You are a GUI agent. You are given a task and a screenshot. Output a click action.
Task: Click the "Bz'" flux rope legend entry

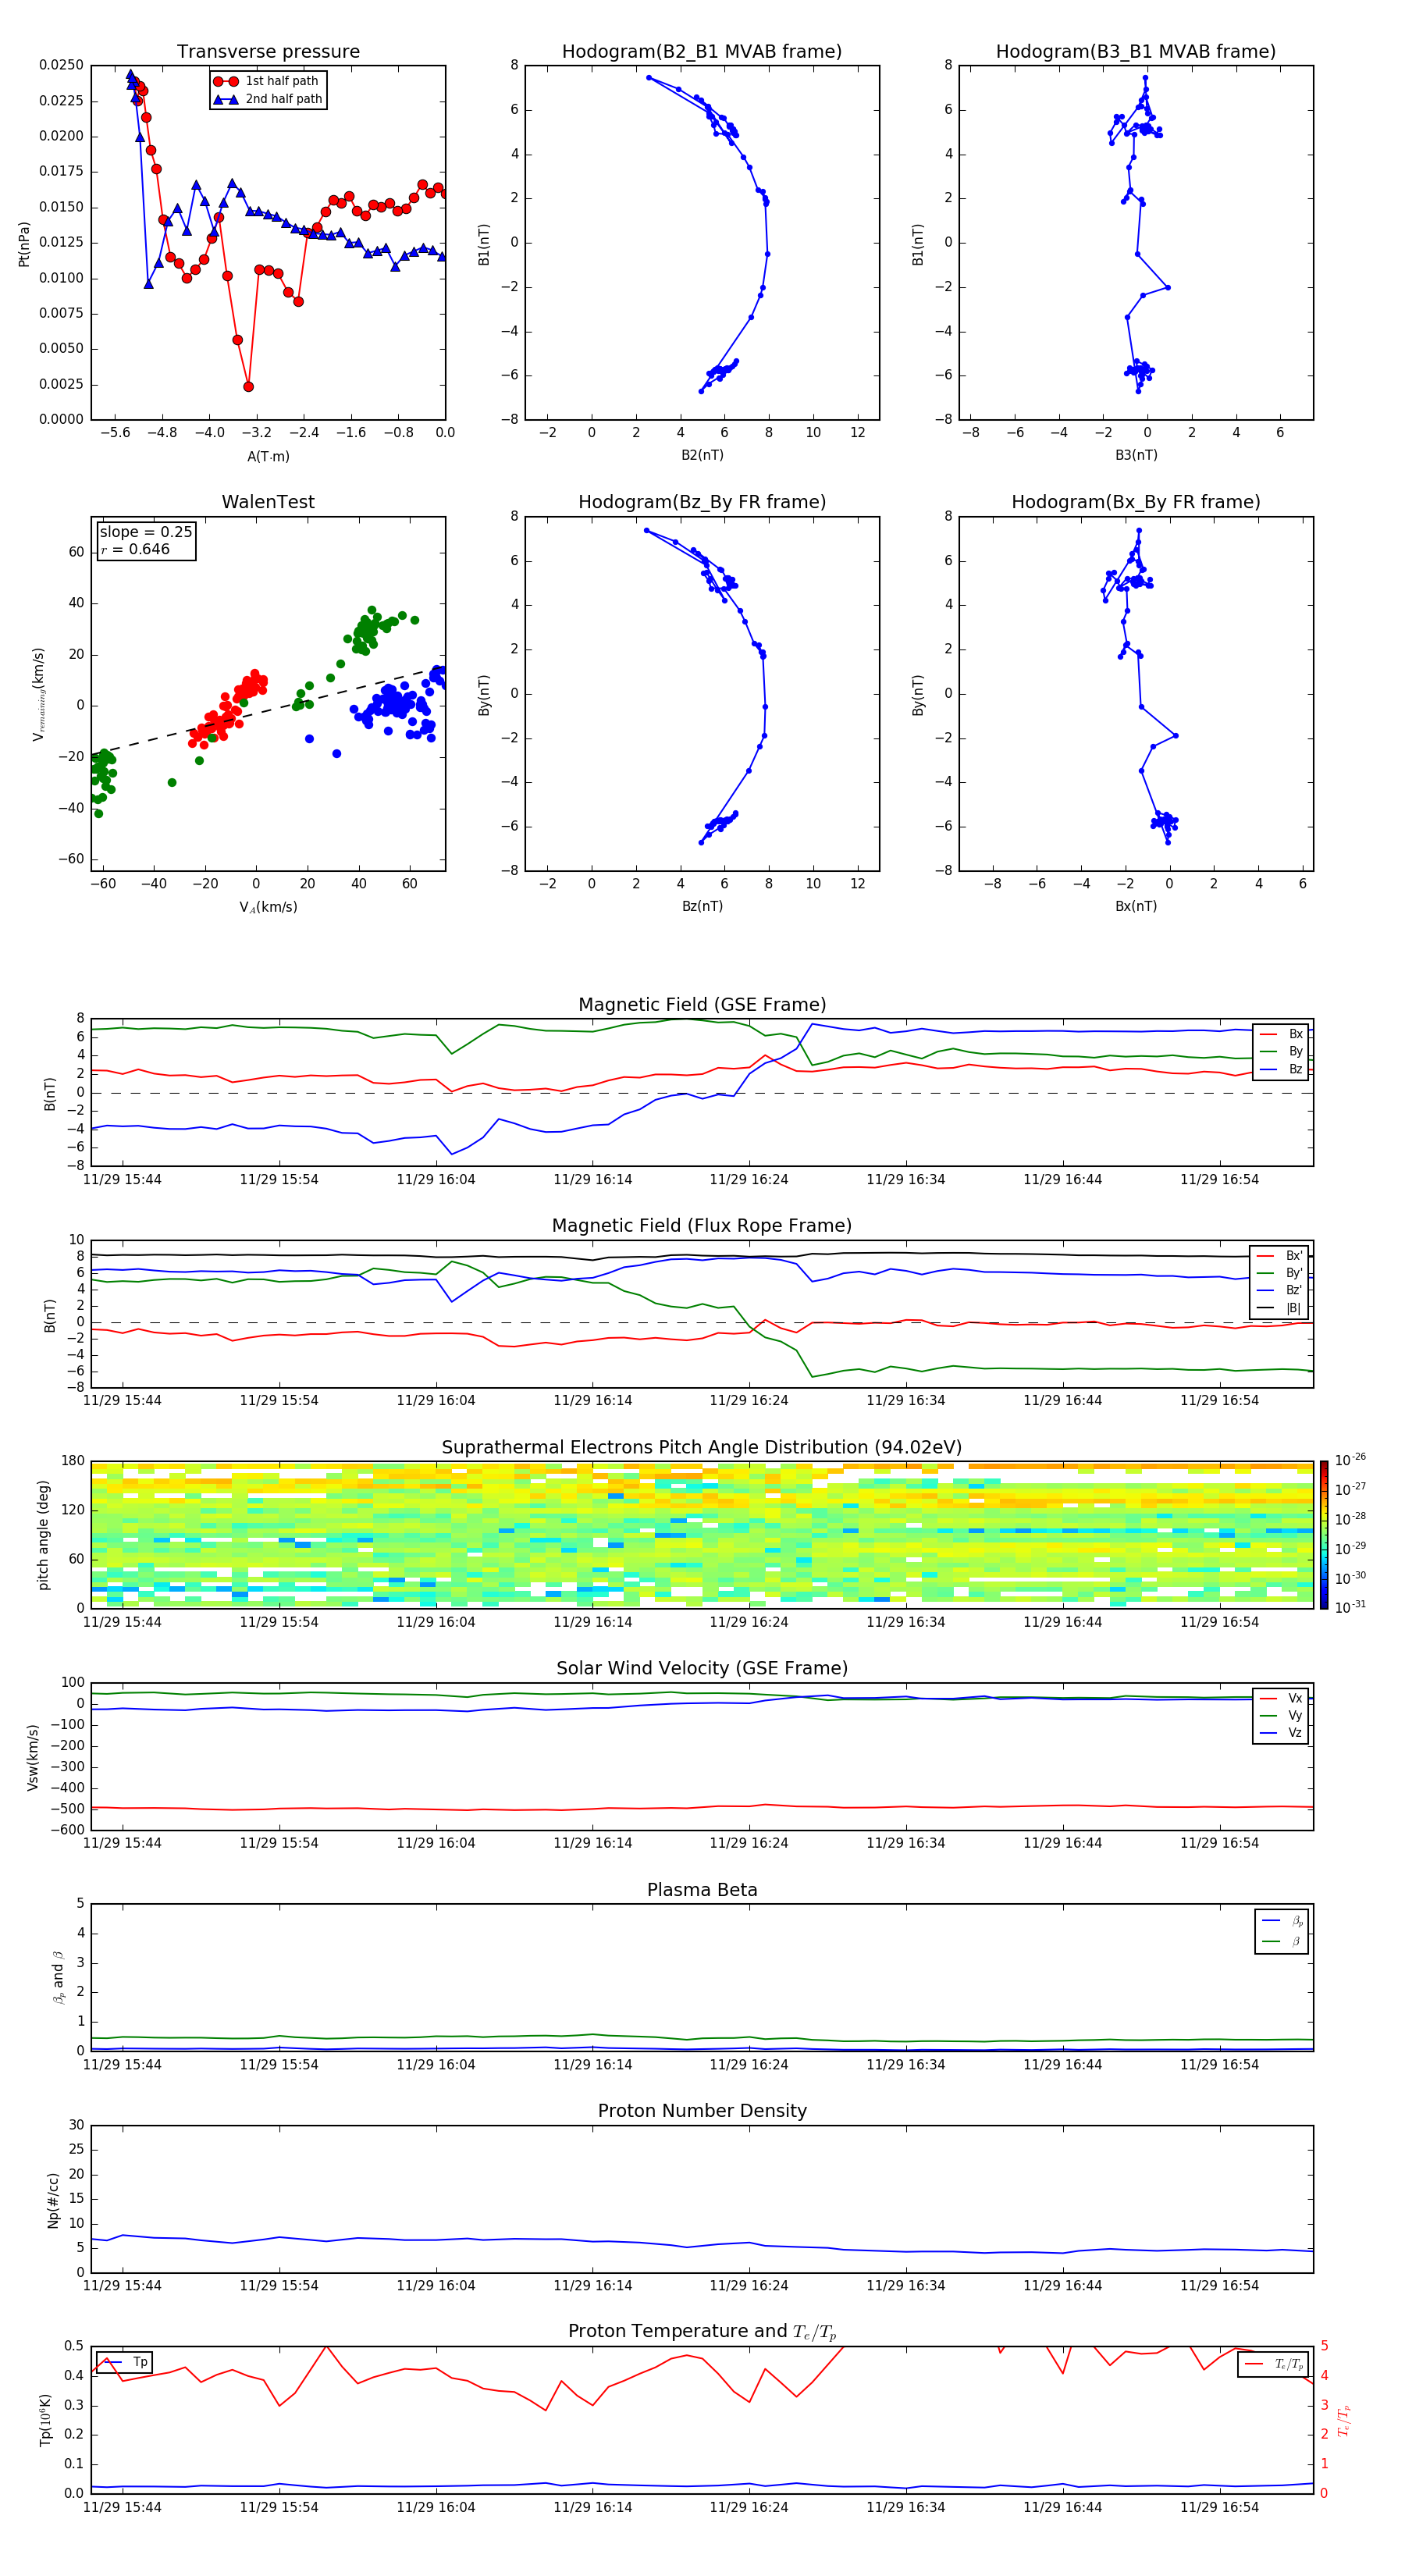click(1281, 1290)
